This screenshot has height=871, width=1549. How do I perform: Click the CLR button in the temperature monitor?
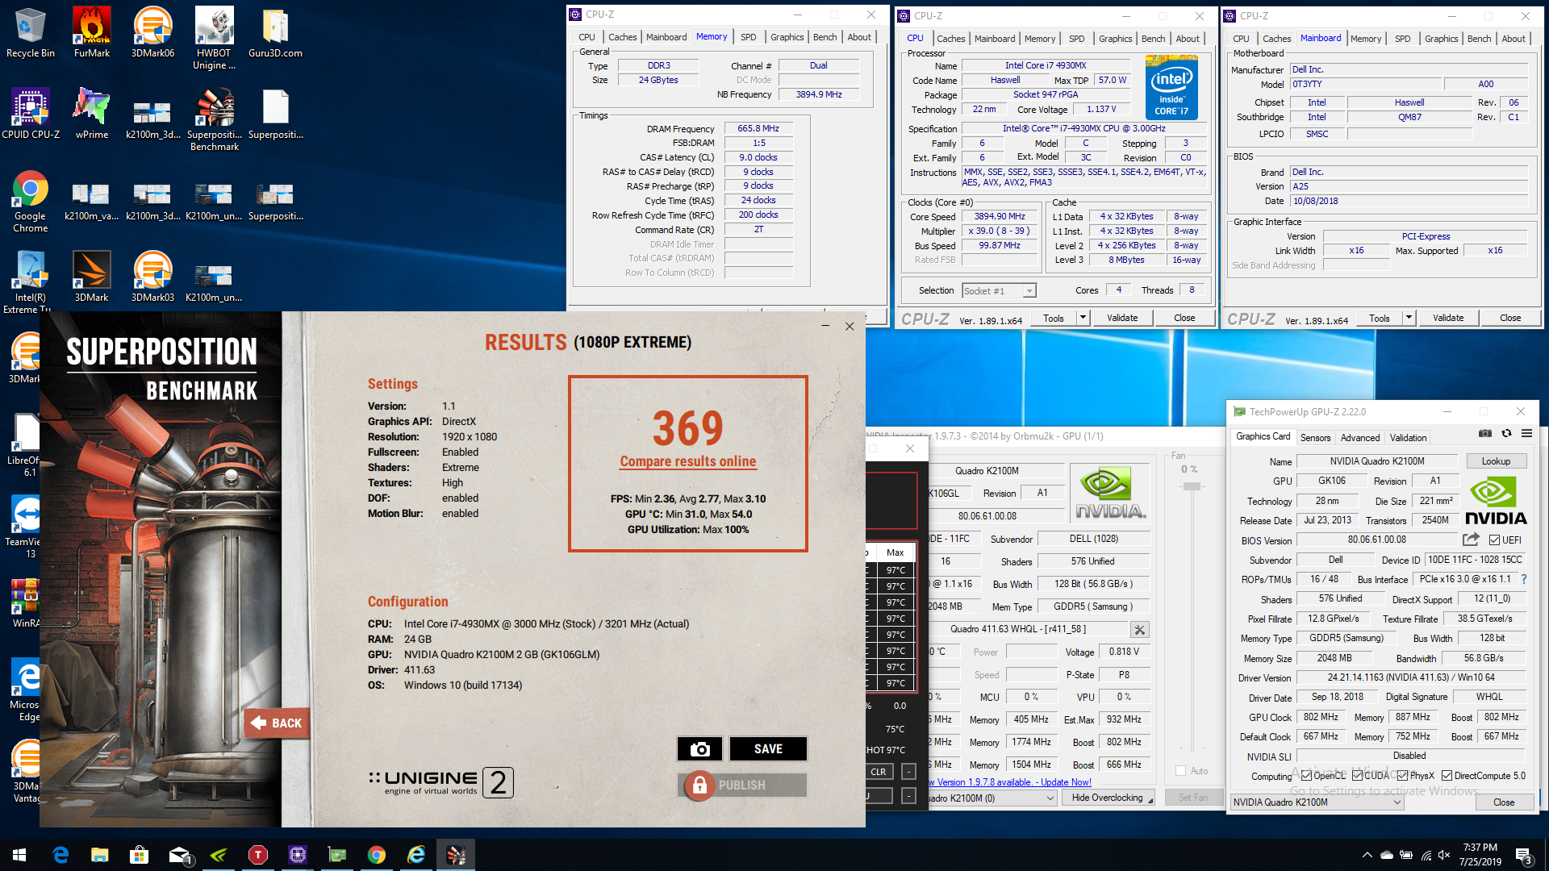[879, 772]
